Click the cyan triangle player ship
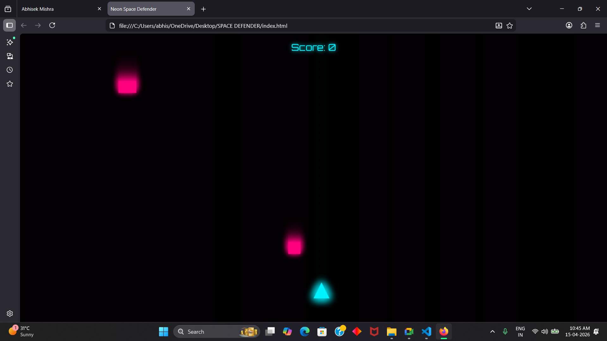Image resolution: width=607 pixels, height=341 pixels. click(x=321, y=292)
